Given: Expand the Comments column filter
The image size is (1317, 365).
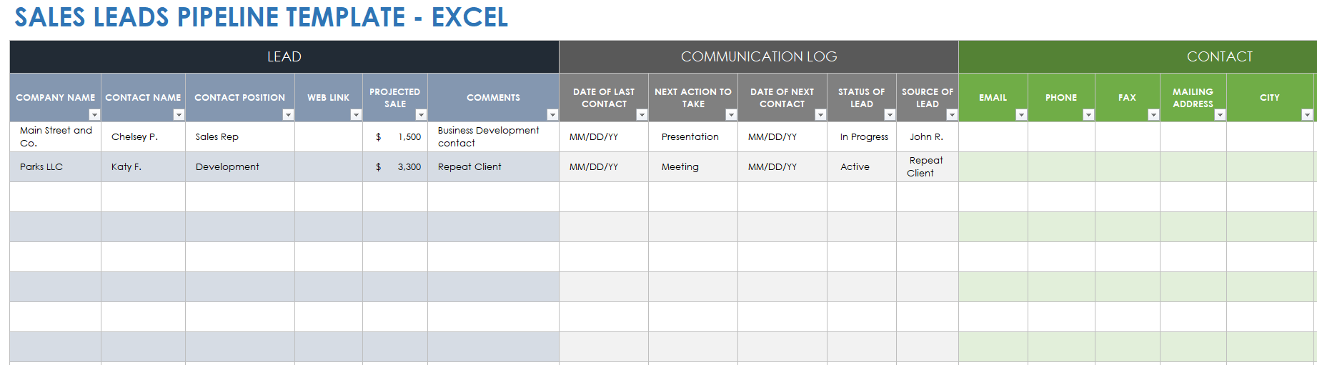Looking at the screenshot, I should [x=552, y=115].
